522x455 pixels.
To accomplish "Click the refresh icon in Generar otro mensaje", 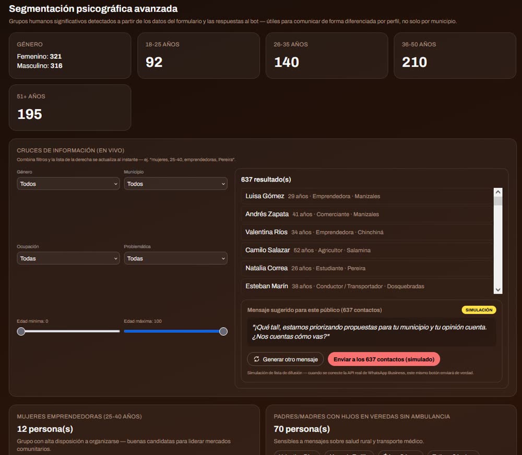I will pyautogui.click(x=256, y=359).
